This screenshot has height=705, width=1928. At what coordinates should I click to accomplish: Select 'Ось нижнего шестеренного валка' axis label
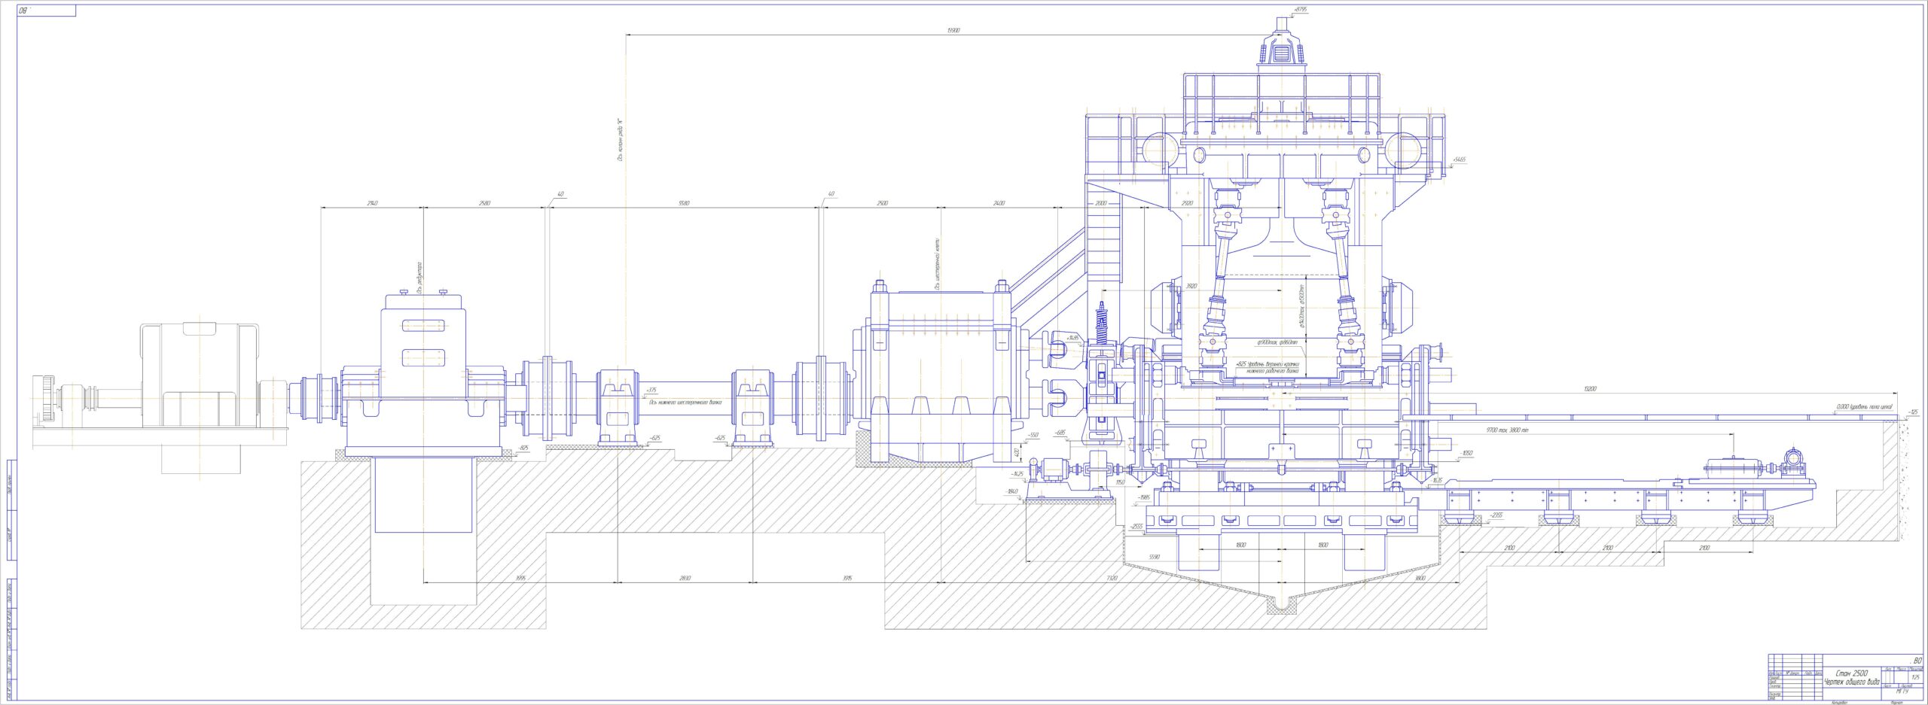(x=685, y=402)
